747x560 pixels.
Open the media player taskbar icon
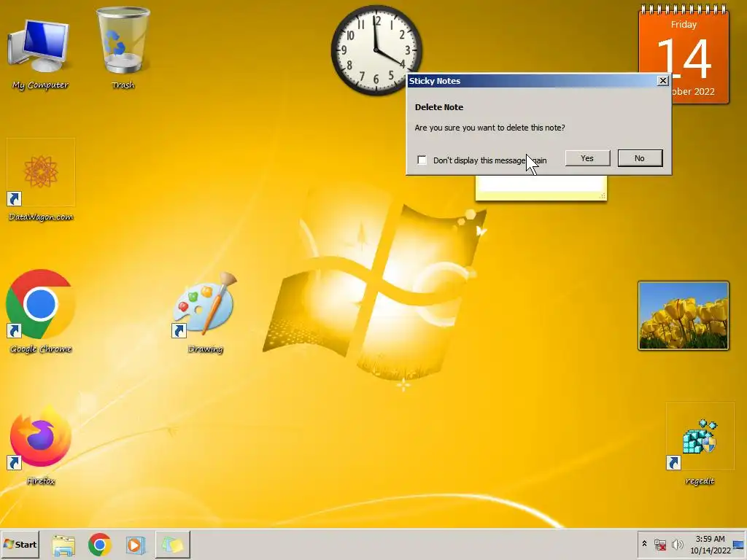[x=135, y=545]
